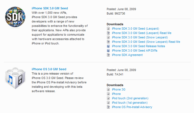
Task: Click document icon beside Pre-Install Advisory
Action: point(108,107)
